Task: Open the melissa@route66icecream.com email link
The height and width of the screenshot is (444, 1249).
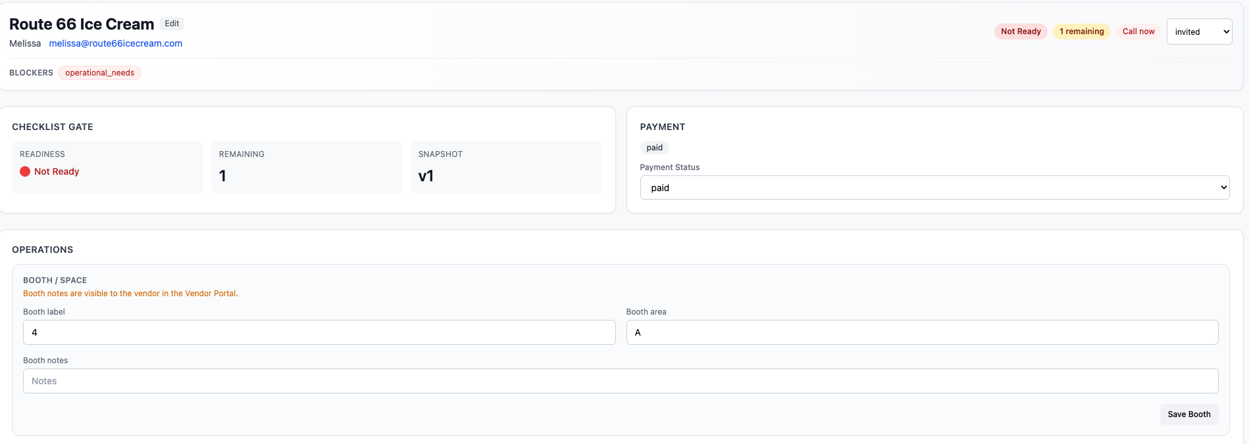Action: click(116, 43)
